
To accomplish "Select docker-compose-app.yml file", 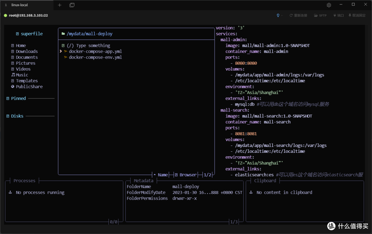I will pos(95,51).
